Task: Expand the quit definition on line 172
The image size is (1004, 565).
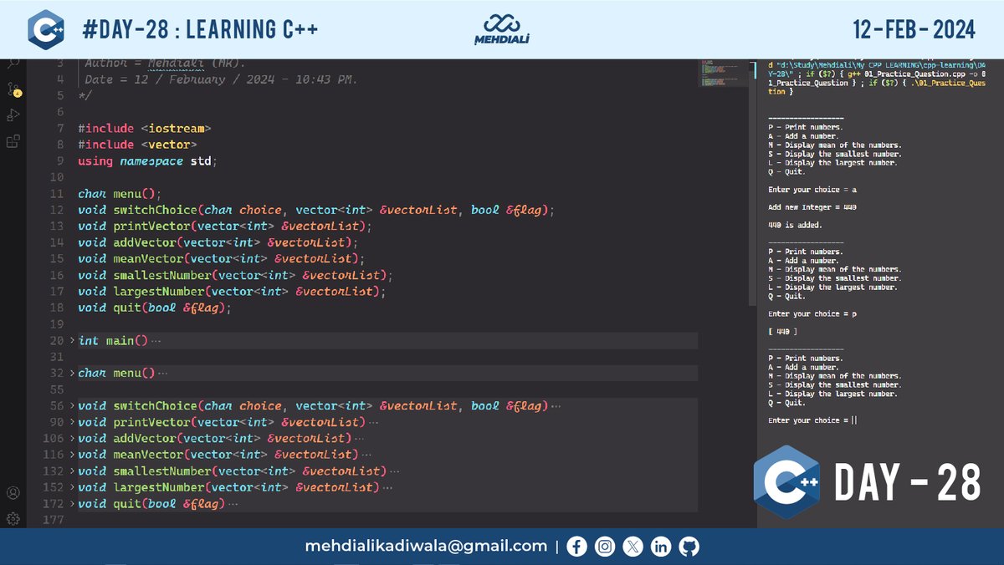Action: (x=72, y=504)
